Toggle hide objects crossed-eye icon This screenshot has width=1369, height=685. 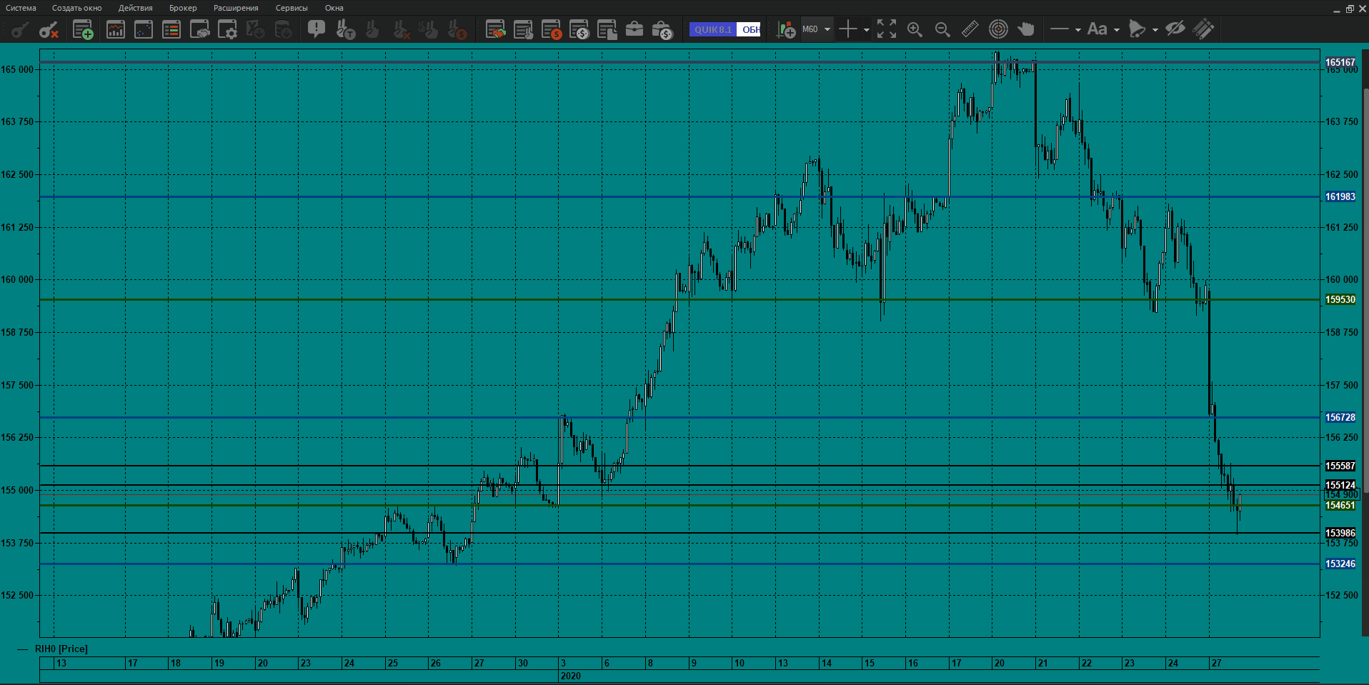(x=1175, y=29)
